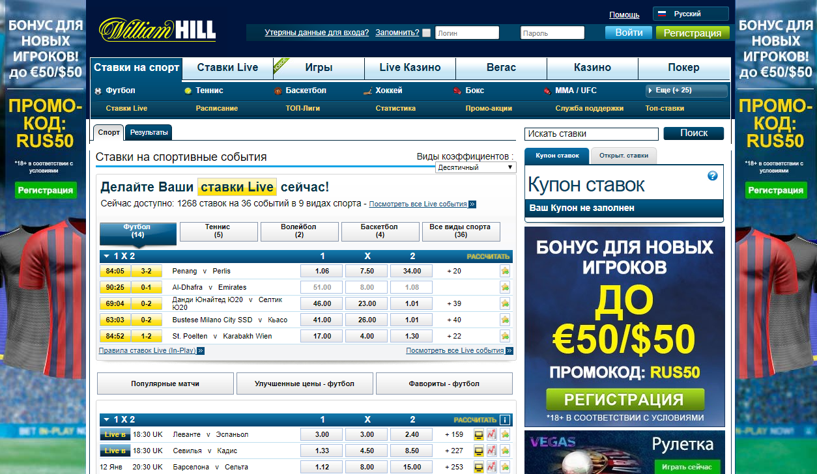This screenshot has height=474, width=817.
Task: Open the Статистика submenu item
Action: click(395, 108)
